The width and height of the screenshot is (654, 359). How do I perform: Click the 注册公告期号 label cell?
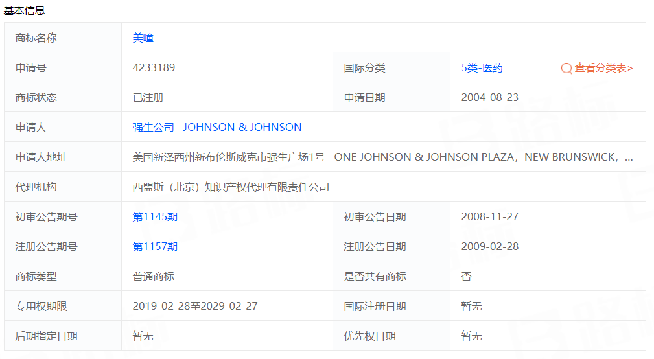[x=63, y=246]
